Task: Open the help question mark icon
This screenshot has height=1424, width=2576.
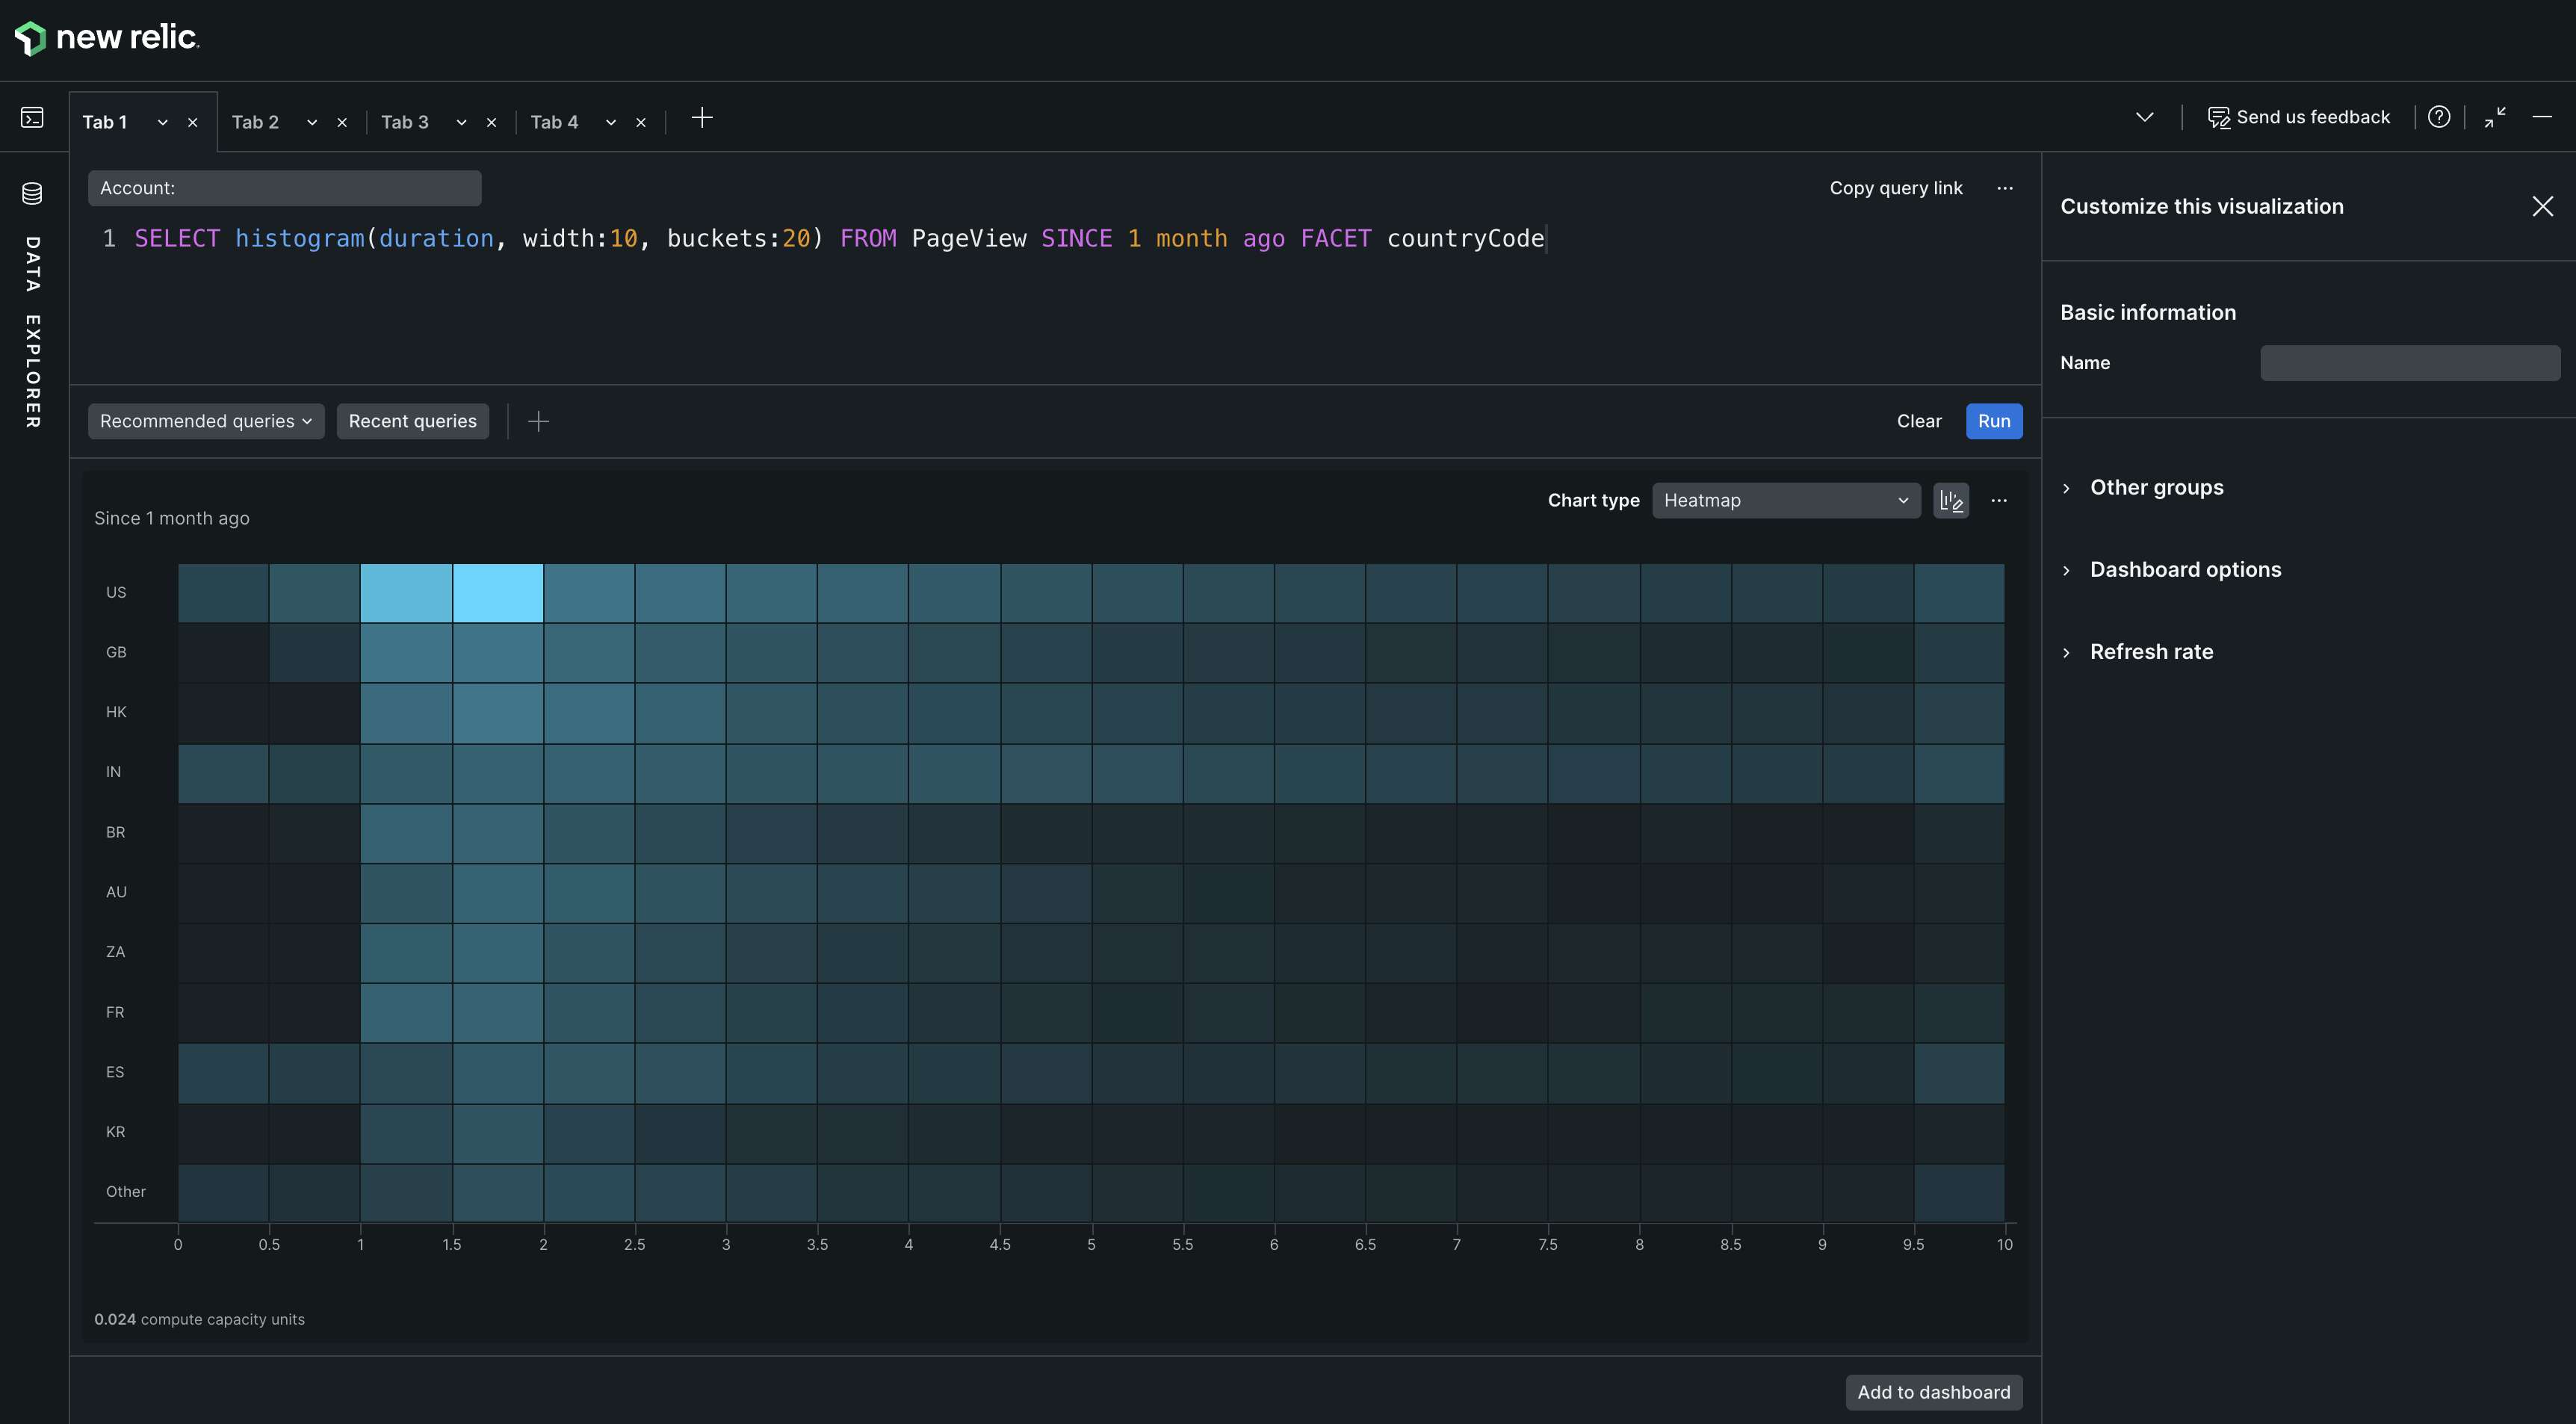Action: 2440,116
